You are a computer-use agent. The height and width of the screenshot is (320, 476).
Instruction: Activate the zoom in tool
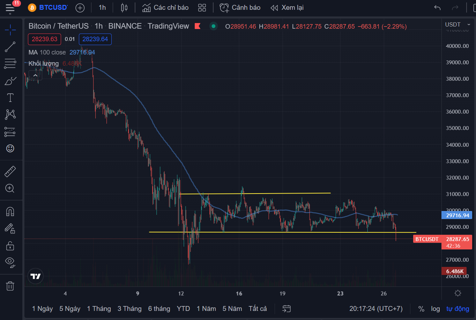point(10,189)
